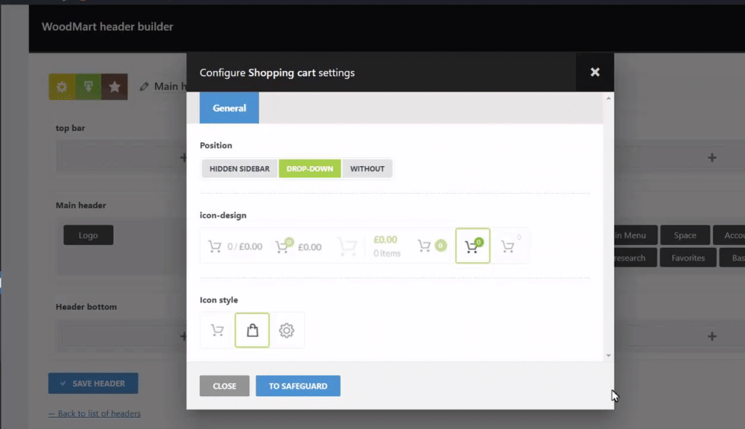Pick light cart design with small counter

coord(510,246)
